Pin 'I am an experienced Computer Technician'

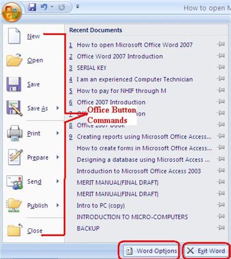pyautogui.click(x=221, y=78)
